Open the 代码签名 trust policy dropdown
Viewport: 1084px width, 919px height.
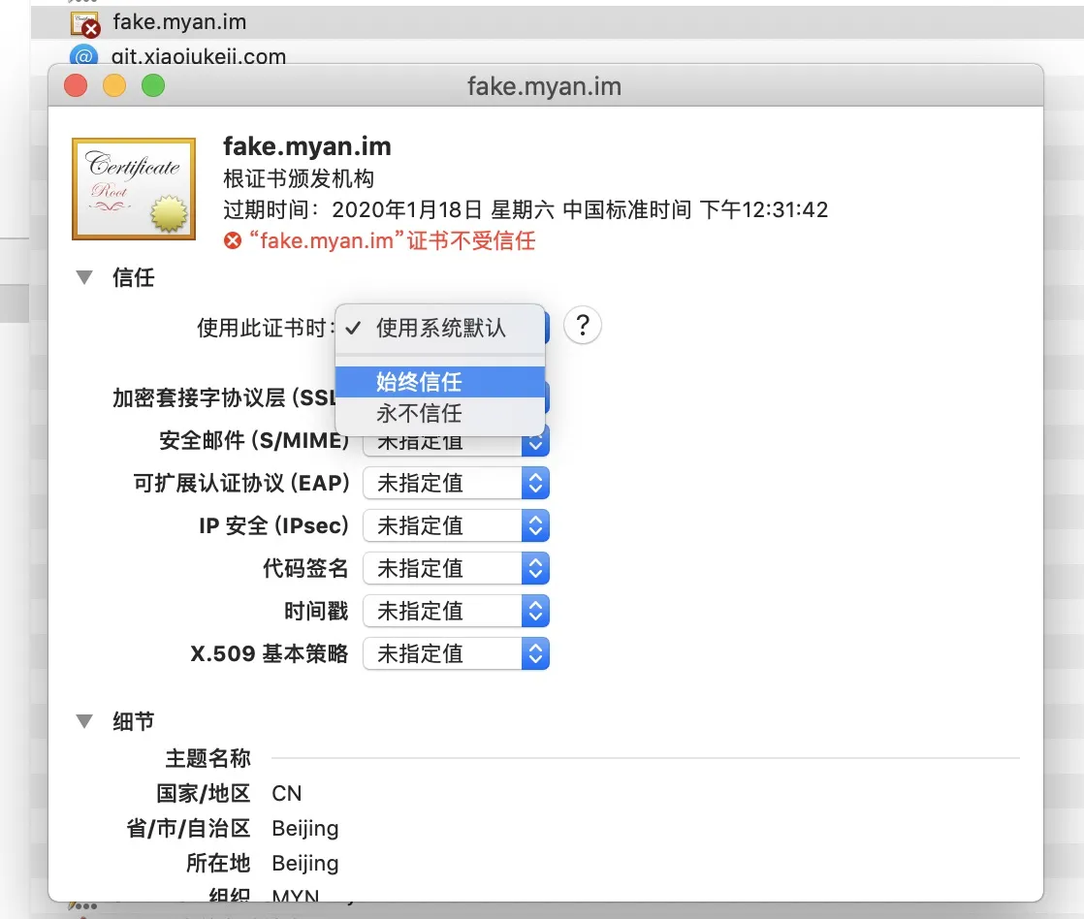coord(456,568)
